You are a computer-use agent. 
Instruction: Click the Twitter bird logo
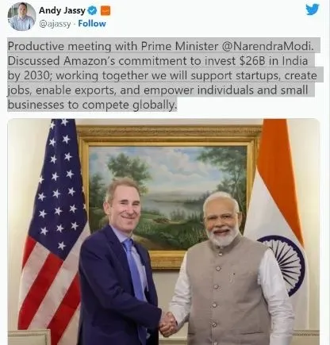coord(313,10)
